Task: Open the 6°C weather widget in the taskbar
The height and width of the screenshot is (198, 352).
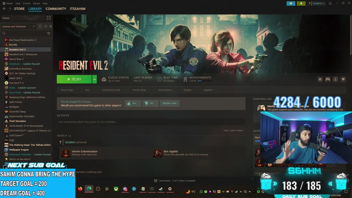Action: tap(191, 192)
